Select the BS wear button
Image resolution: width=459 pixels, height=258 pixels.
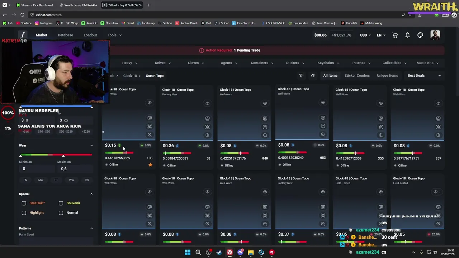pyautogui.click(x=87, y=180)
